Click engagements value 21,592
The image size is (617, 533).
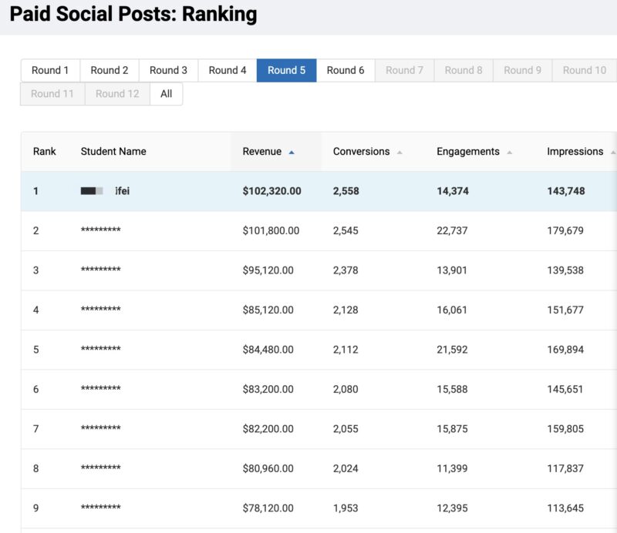(452, 350)
